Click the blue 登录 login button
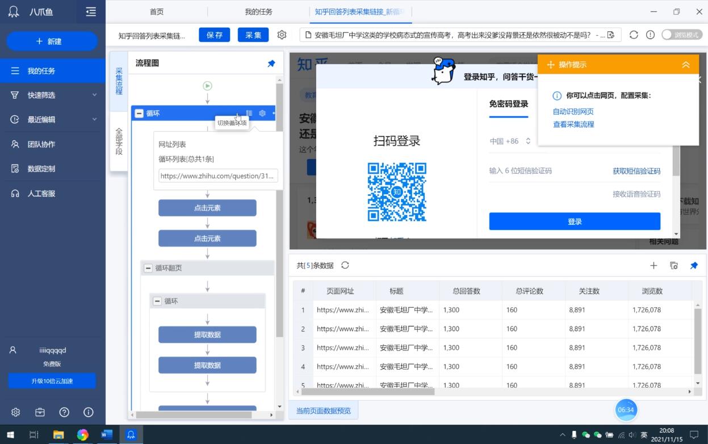The width and height of the screenshot is (708, 444). click(x=575, y=221)
